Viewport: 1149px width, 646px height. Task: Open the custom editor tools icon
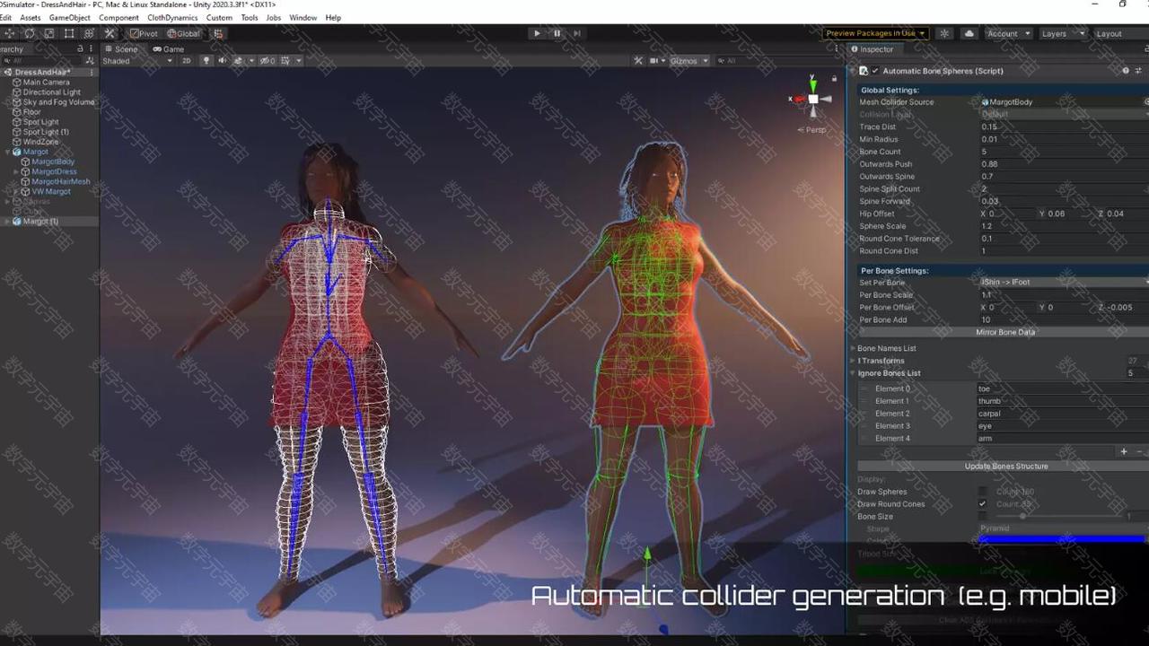(x=110, y=33)
